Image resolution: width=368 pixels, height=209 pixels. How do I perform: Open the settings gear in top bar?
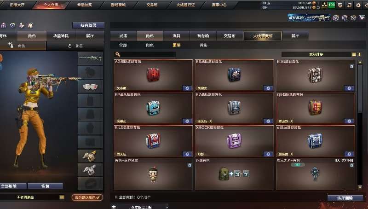pos(358,5)
